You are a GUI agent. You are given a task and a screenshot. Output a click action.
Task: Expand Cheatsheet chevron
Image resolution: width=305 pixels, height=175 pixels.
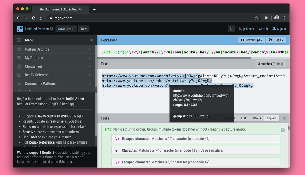[89, 66]
